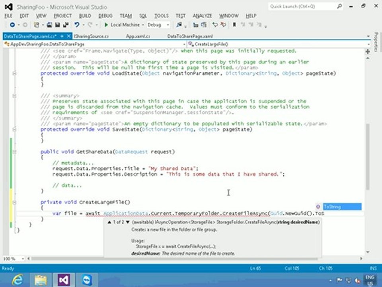Open the DEBUG menu
The image size is (382, 287).
coord(105,16)
